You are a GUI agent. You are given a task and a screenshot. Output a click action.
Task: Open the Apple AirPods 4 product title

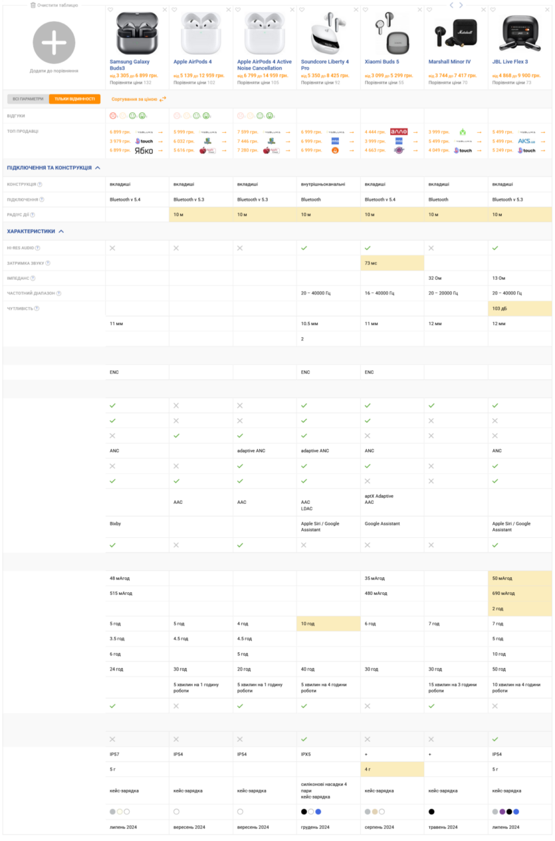point(193,62)
